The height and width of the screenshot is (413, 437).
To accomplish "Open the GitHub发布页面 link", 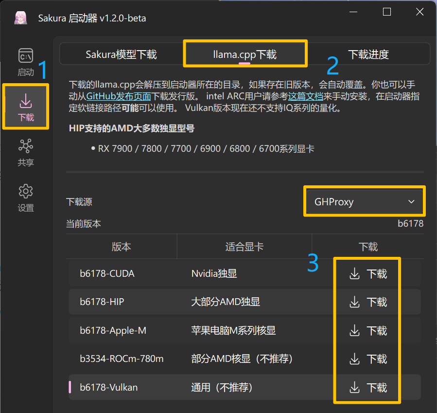I will tap(119, 96).
